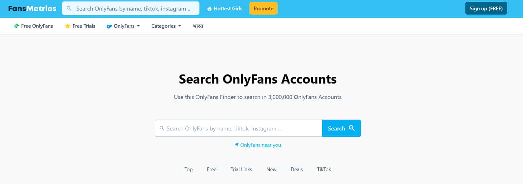Open the Hottest Girls link
This screenshot has height=184, width=523.
228,9
